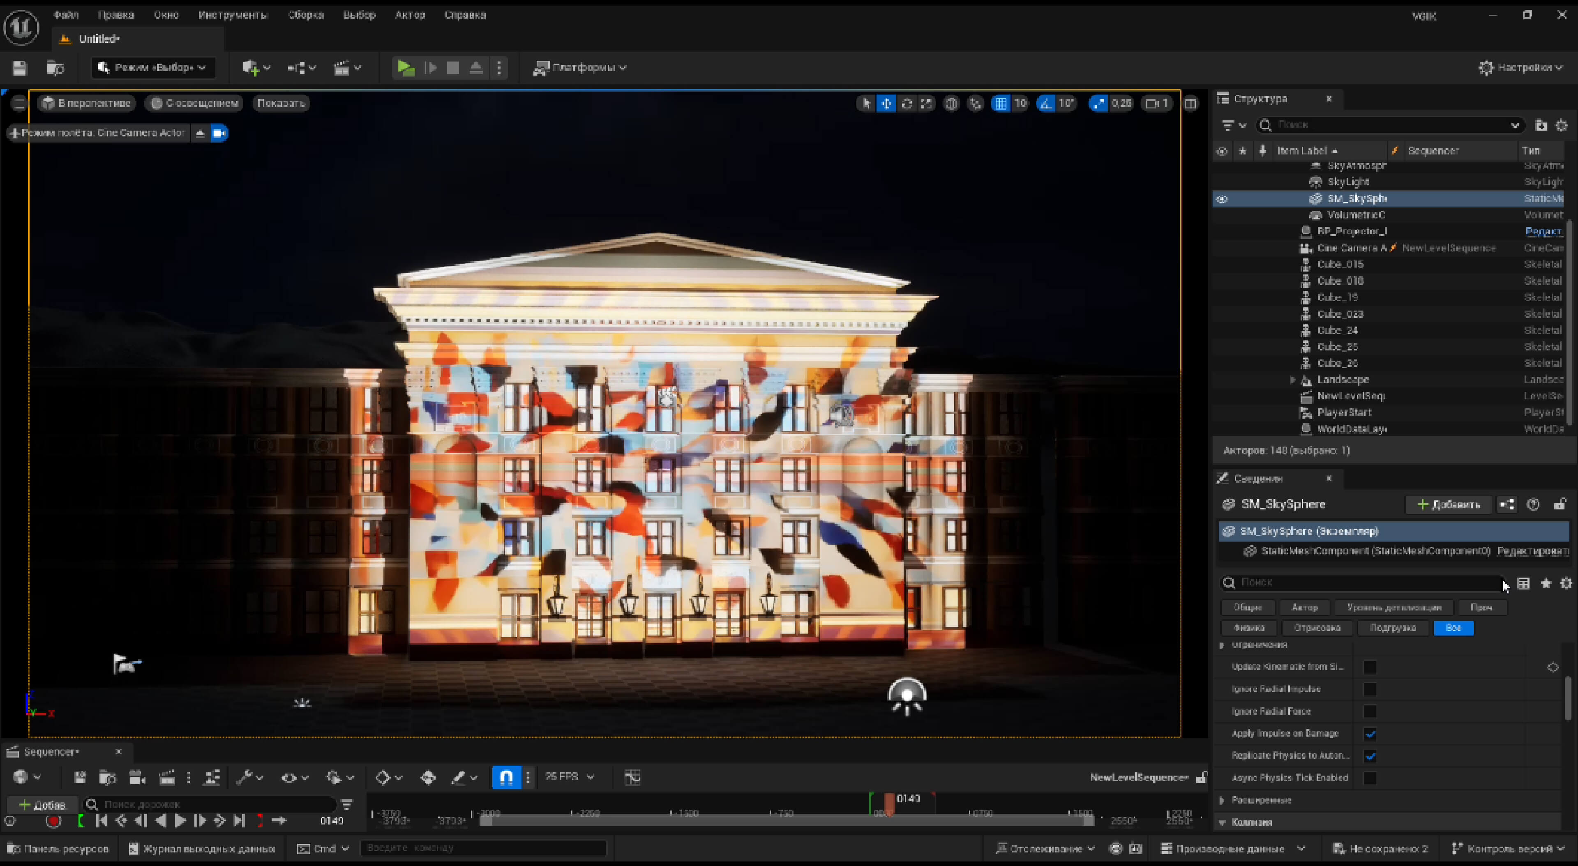Maximize or restore the viewport layout
The image size is (1578, 866).
(x=1190, y=104)
